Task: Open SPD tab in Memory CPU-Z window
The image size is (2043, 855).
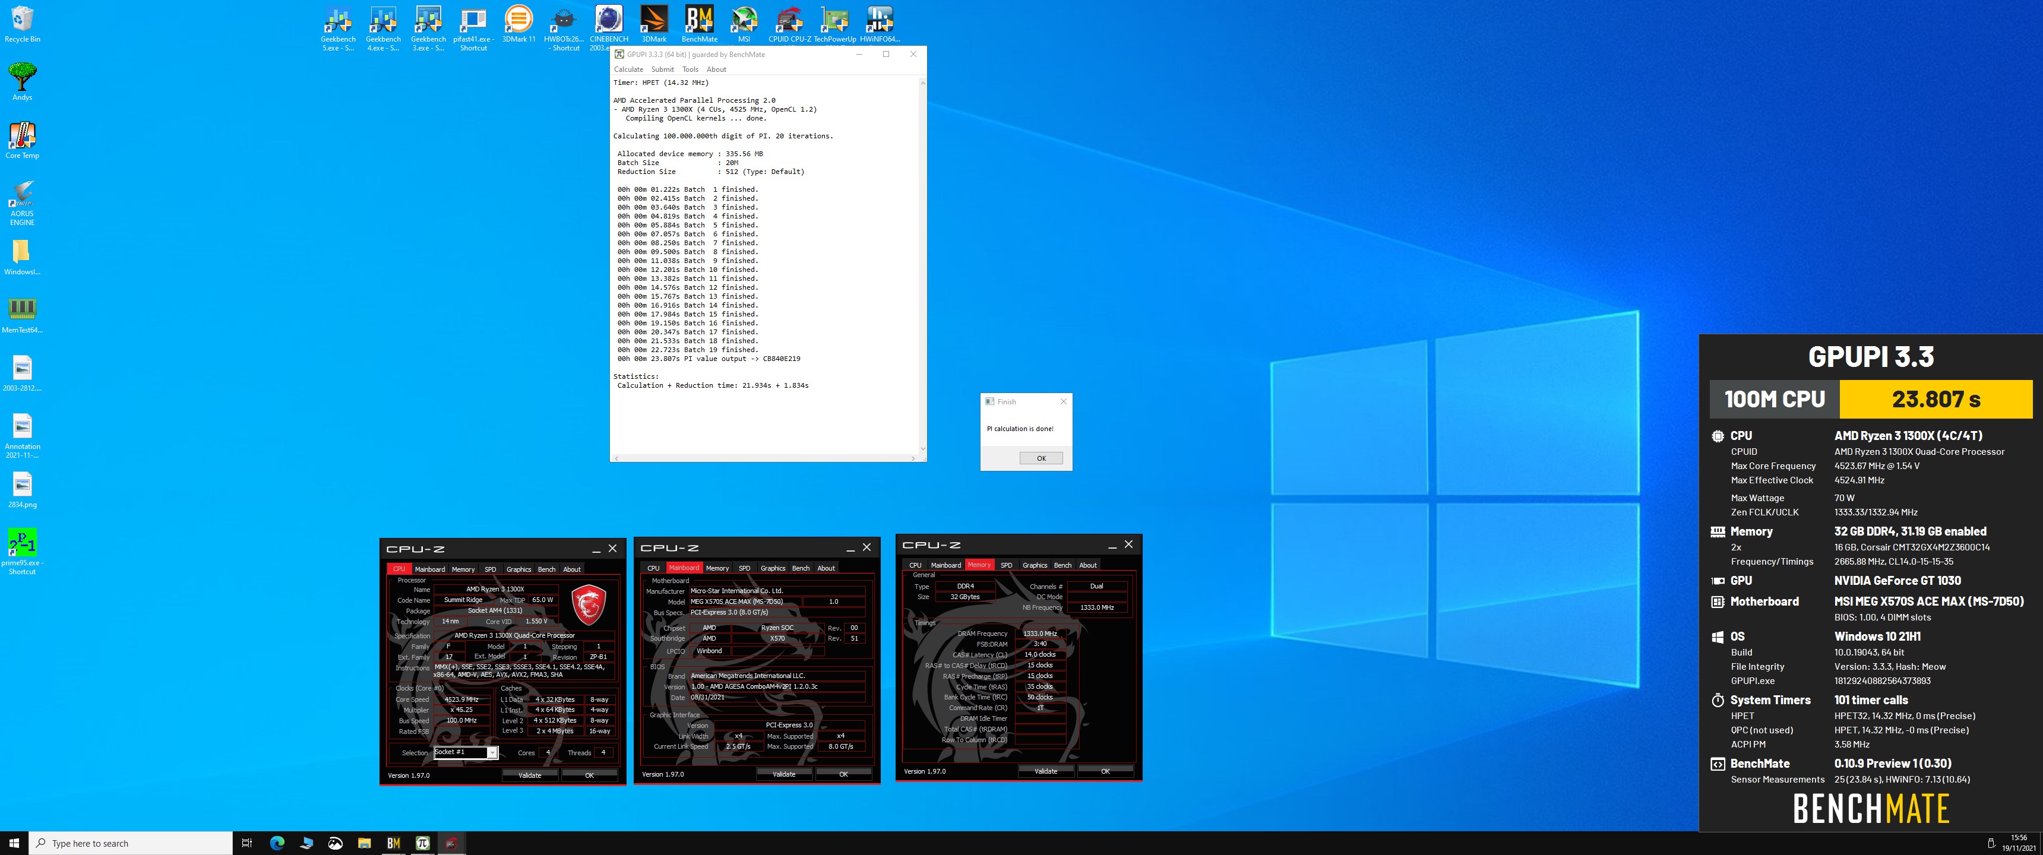Action: pos(1005,565)
